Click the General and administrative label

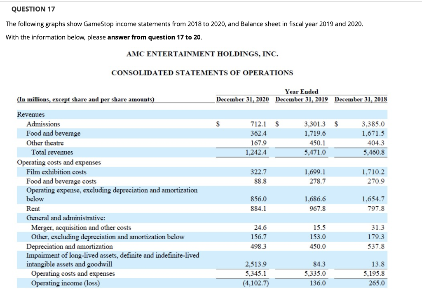click(x=66, y=218)
